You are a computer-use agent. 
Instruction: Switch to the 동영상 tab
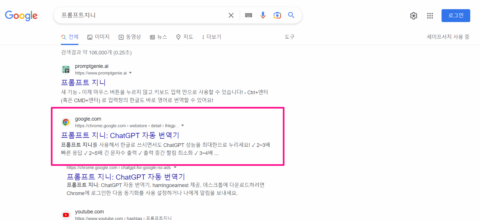pyautogui.click(x=130, y=37)
